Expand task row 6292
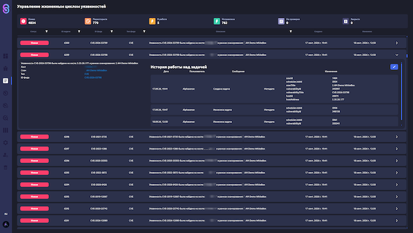The width and height of the screenshot is (413, 233). [x=396, y=208]
